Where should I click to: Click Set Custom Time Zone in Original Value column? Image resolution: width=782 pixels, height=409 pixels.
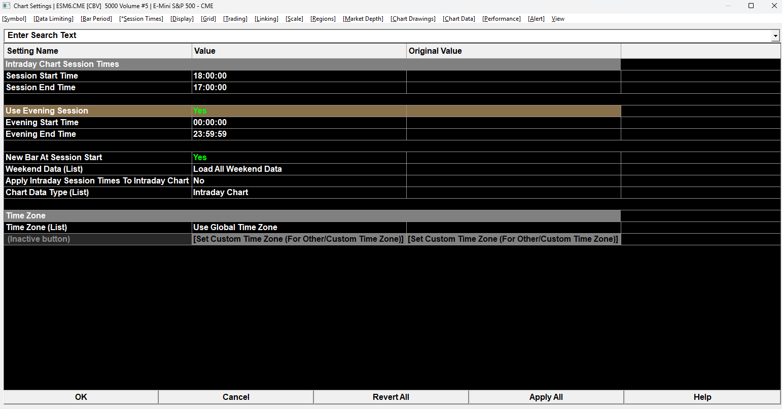pos(513,239)
